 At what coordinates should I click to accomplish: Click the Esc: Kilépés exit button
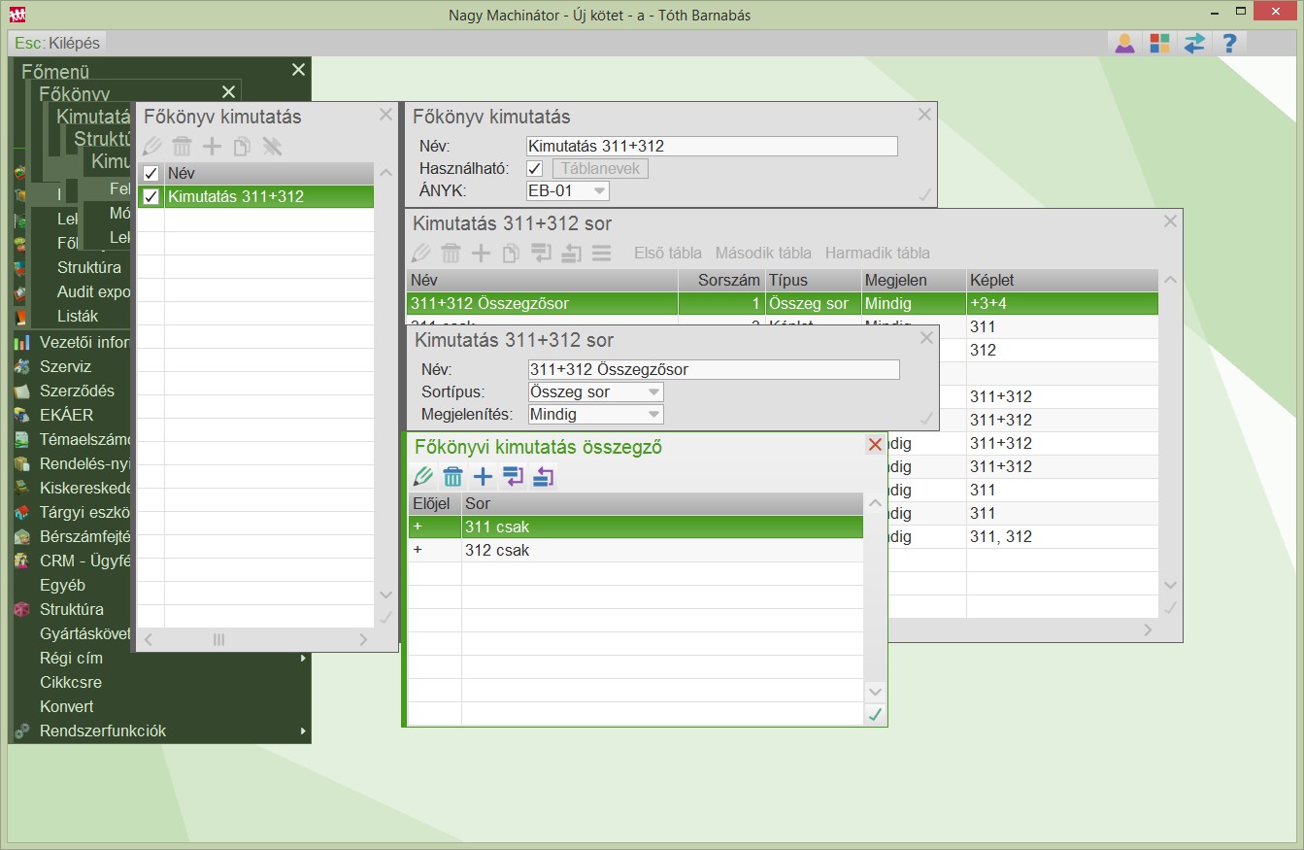point(57,43)
